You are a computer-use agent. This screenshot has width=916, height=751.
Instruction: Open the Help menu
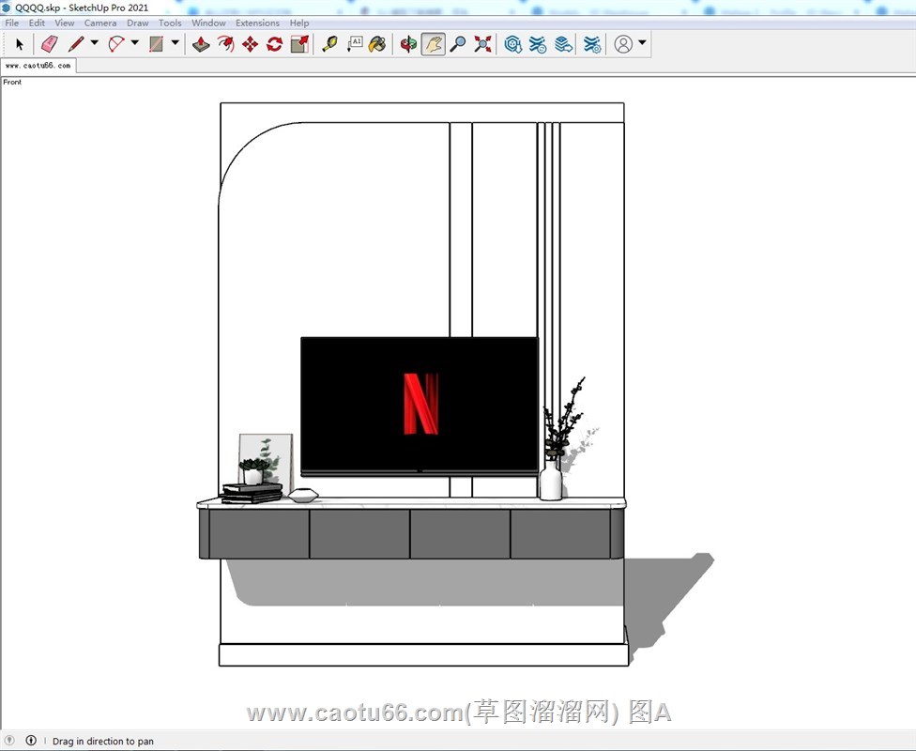pos(299,23)
